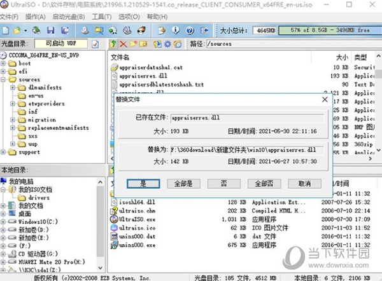Click the 全部否 button
This screenshot has height=281, width=382.
264,184
